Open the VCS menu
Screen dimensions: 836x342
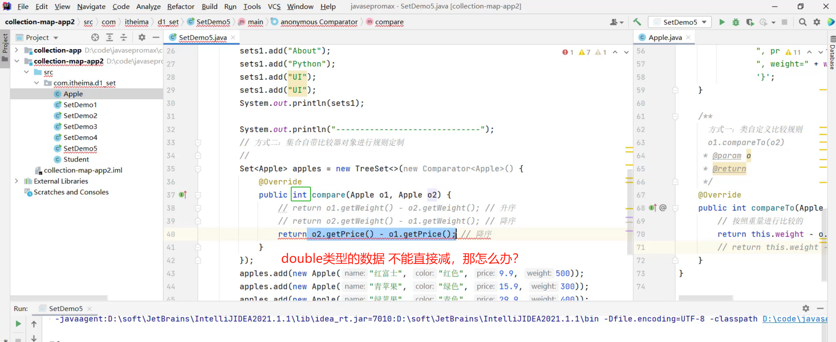pyautogui.click(x=274, y=7)
